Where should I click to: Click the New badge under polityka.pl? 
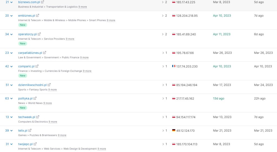pos(23,108)
